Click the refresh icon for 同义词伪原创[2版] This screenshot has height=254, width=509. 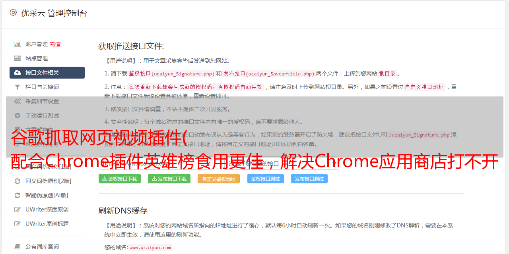(17, 181)
